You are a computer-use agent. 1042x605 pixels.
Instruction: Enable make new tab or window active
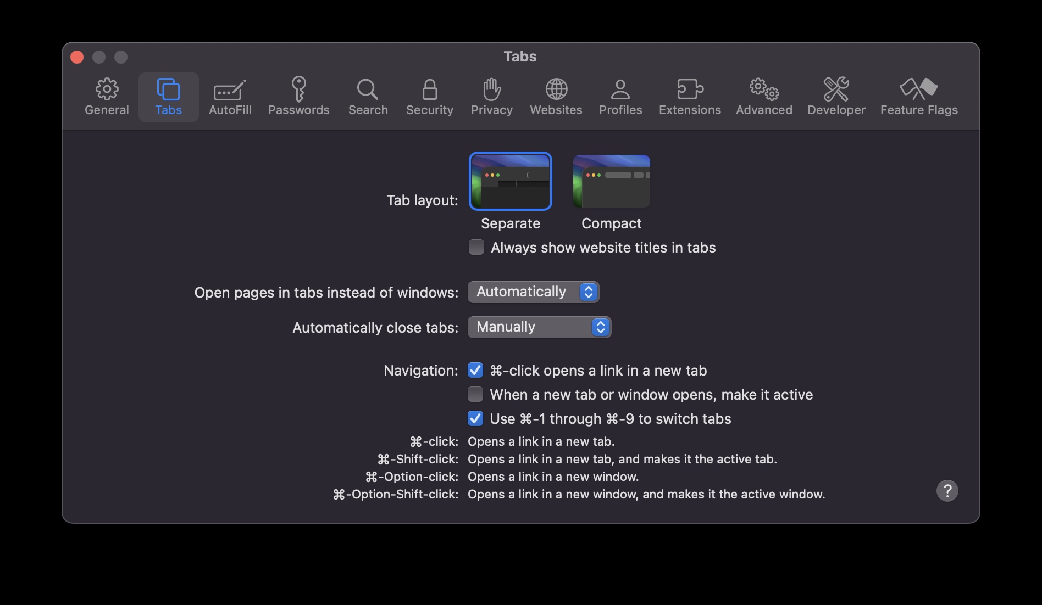[475, 394]
